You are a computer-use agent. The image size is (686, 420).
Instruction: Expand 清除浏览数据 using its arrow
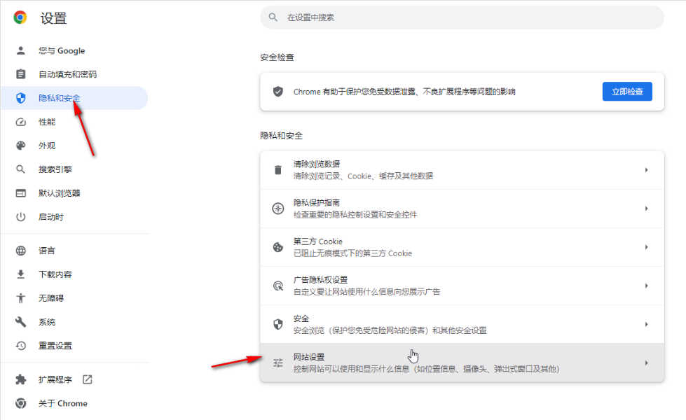[x=646, y=169]
